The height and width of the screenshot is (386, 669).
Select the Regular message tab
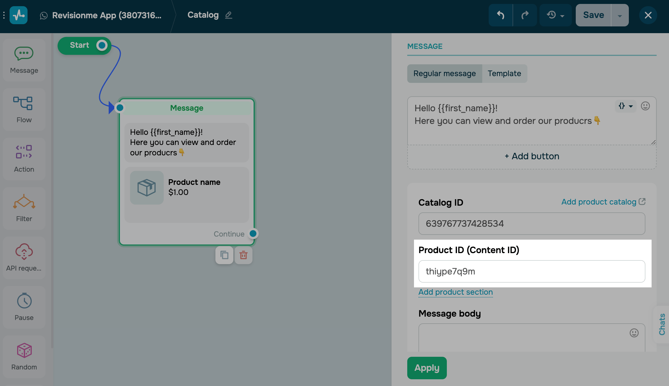(x=444, y=74)
